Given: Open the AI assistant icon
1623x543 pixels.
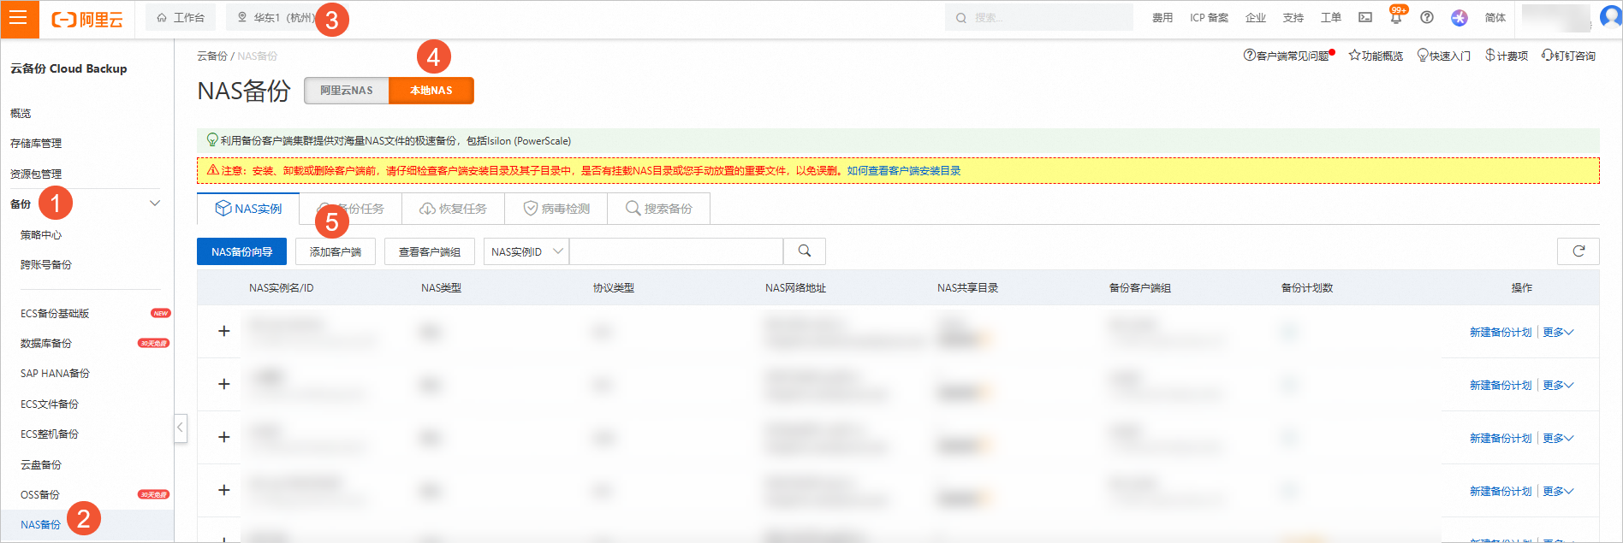Looking at the screenshot, I should pos(1460,17).
